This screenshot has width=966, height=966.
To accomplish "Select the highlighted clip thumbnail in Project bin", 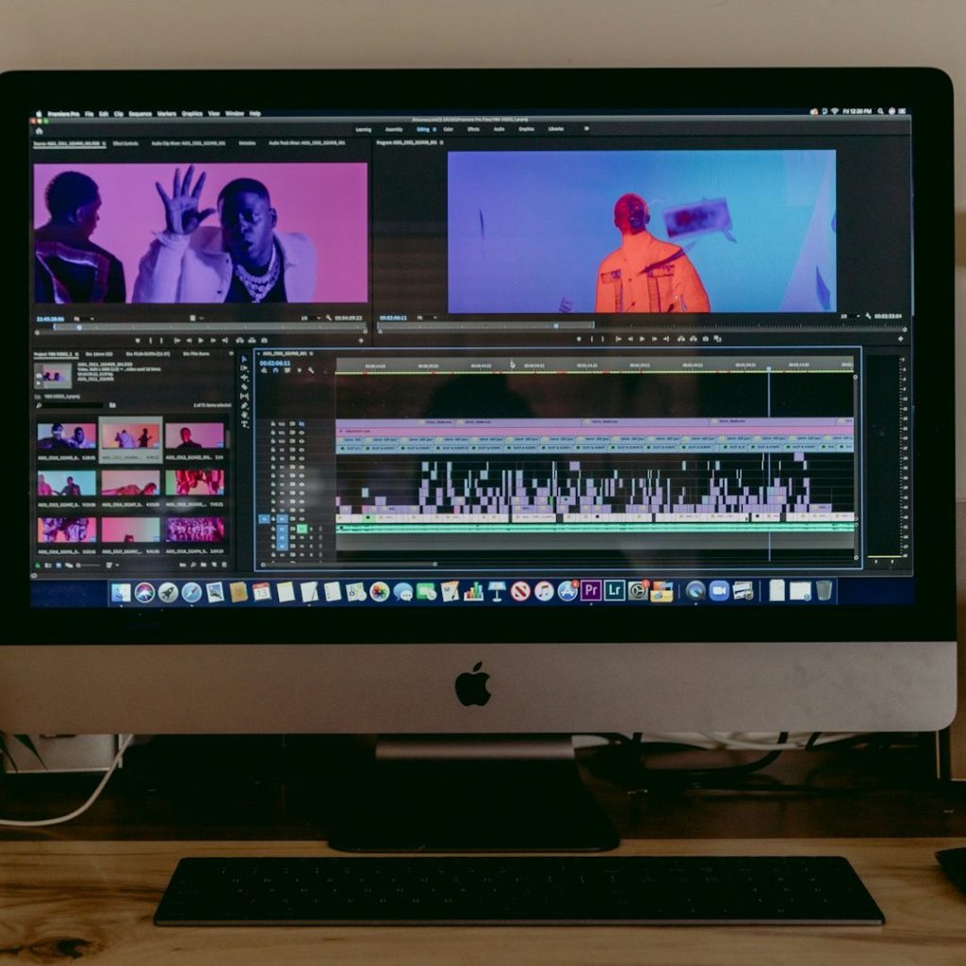I will coord(130,435).
